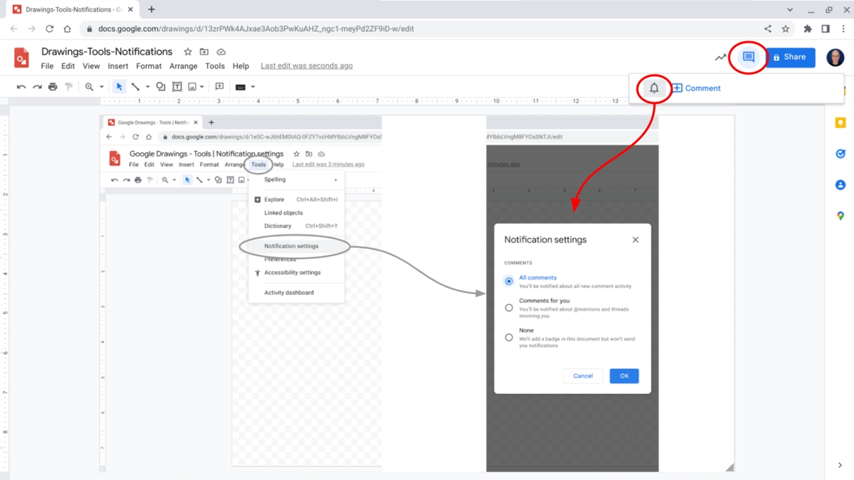Select the Line tool
Viewport: 854px width, 480px height.
click(x=136, y=86)
